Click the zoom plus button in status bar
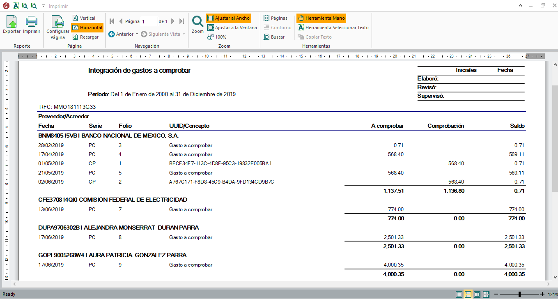 coord(542,294)
